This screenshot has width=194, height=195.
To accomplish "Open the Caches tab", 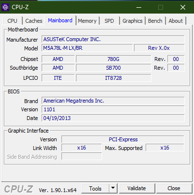I will [x=34, y=21].
